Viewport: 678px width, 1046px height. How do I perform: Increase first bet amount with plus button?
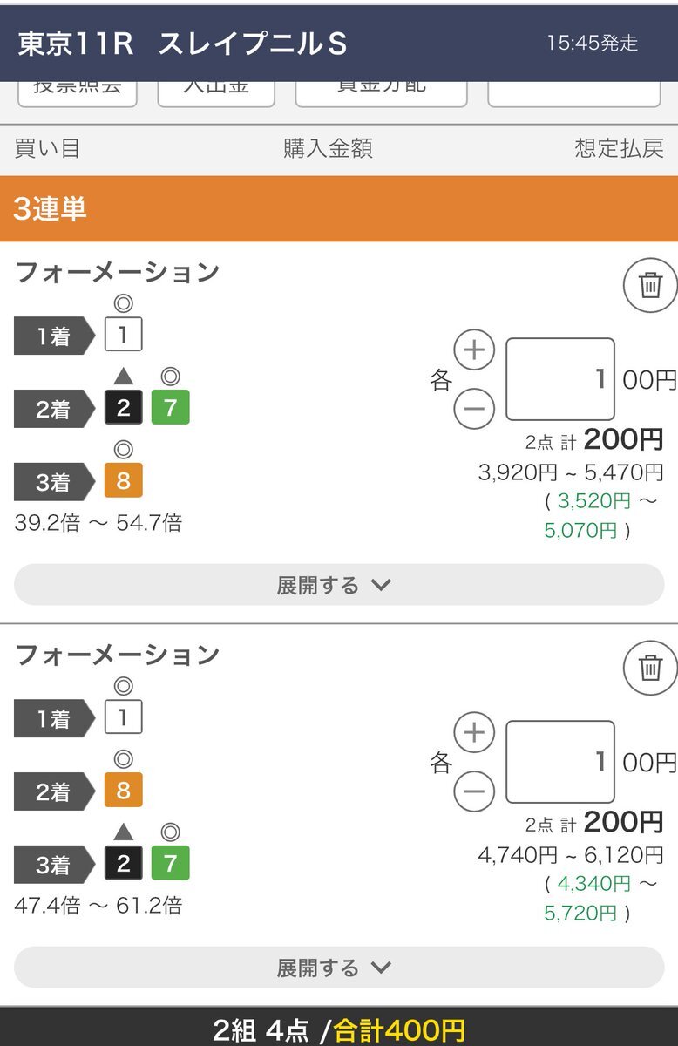(x=474, y=350)
